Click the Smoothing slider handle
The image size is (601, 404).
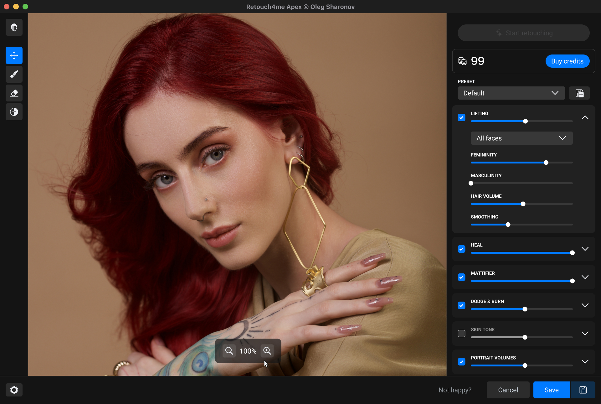pos(508,225)
